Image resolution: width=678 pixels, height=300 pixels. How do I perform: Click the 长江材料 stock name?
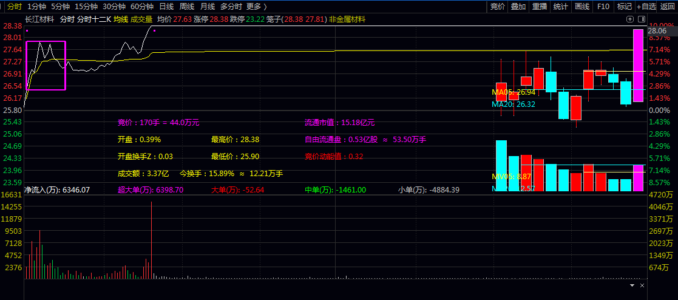click(39, 19)
